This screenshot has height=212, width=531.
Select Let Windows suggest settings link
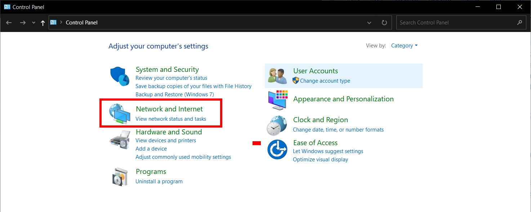328,151
